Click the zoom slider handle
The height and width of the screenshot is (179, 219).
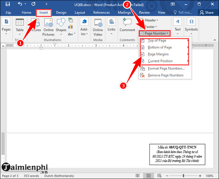[x=184, y=176]
